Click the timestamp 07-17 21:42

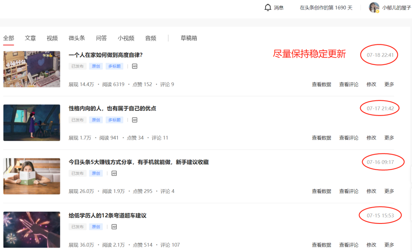pyautogui.click(x=380, y=108)
